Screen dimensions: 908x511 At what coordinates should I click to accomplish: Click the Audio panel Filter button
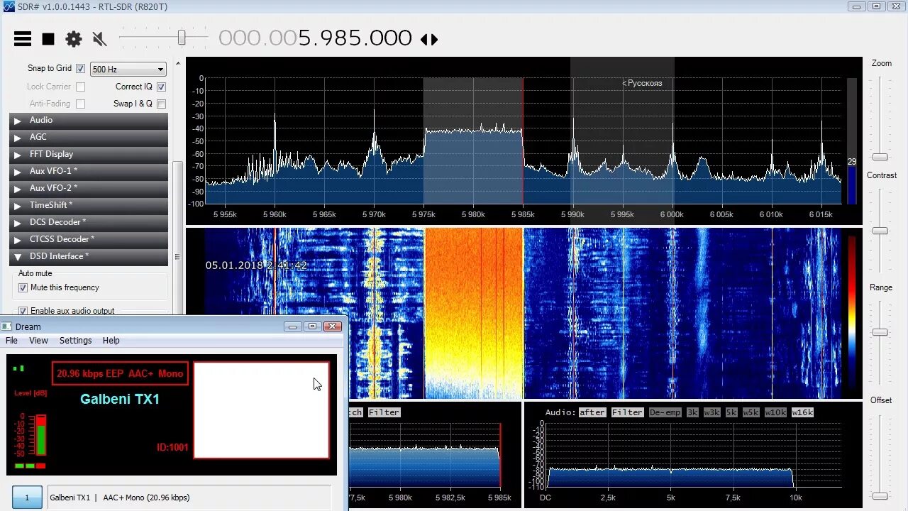tap(627, 412)
